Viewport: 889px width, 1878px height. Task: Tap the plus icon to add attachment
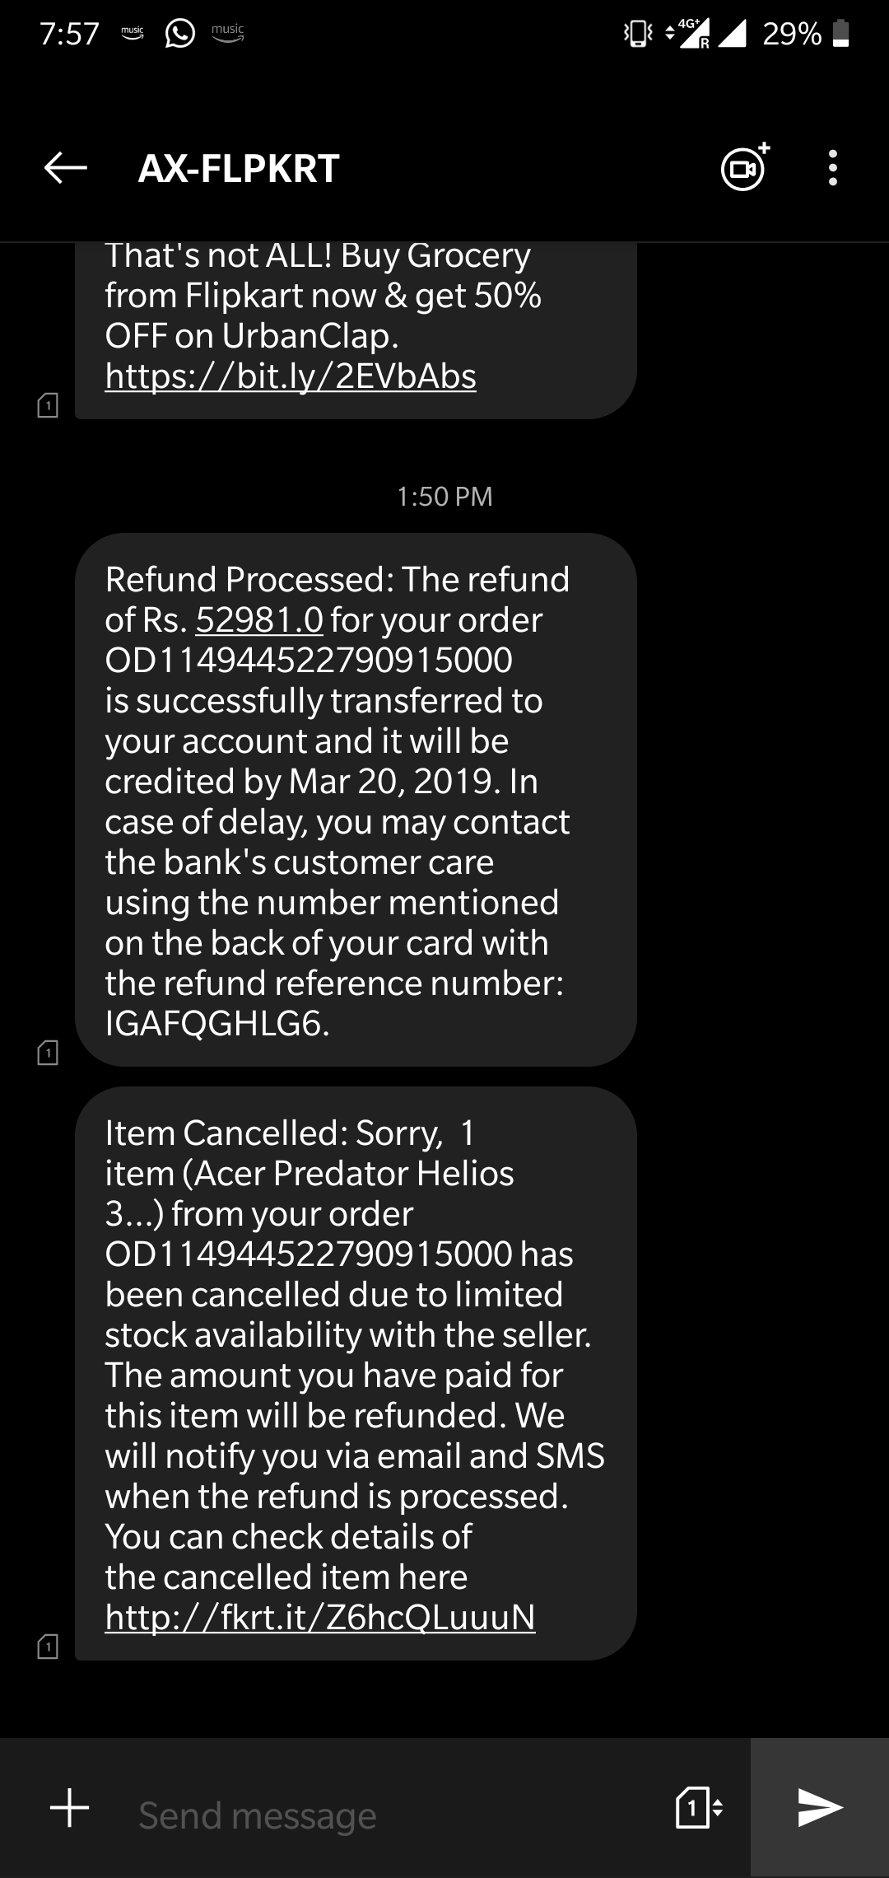(x=70, y=1808)
